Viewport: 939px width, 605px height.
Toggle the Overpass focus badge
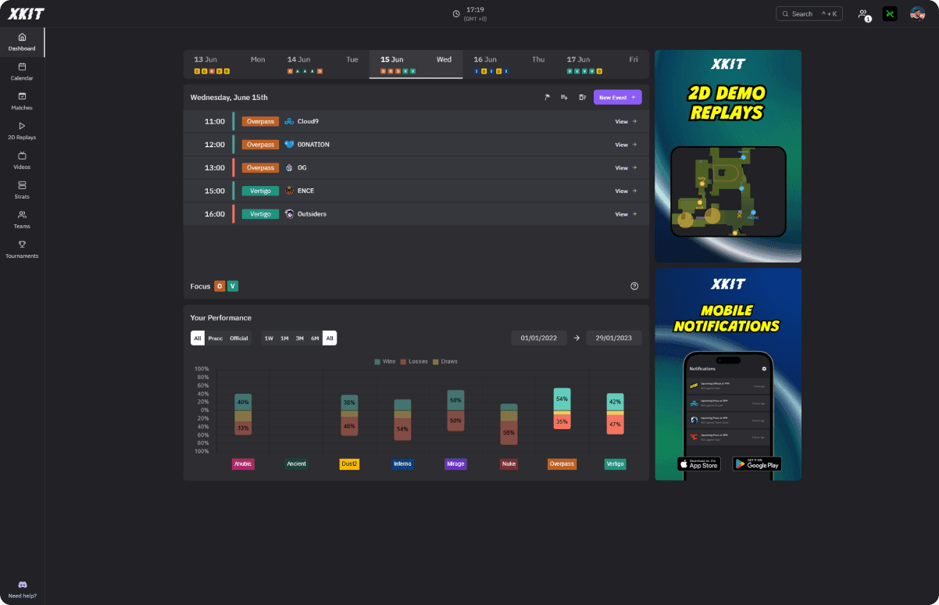pyautogui.click(x=220, y=286)
